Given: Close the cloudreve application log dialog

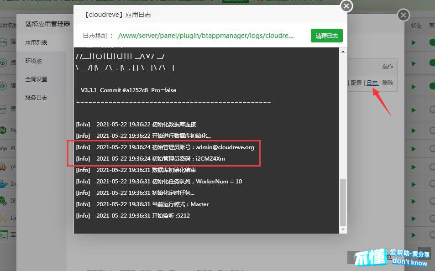Looking at the screenshot, I should tap(346, 6).
